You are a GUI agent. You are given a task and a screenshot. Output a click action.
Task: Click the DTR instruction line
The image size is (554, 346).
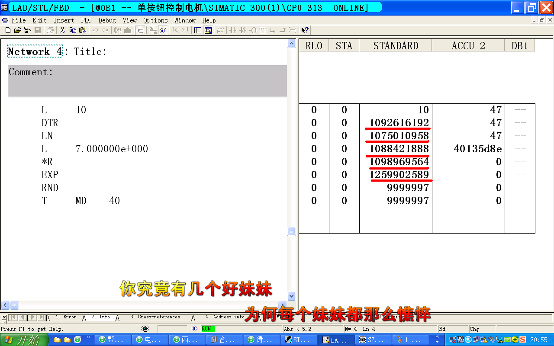[50, 123]
